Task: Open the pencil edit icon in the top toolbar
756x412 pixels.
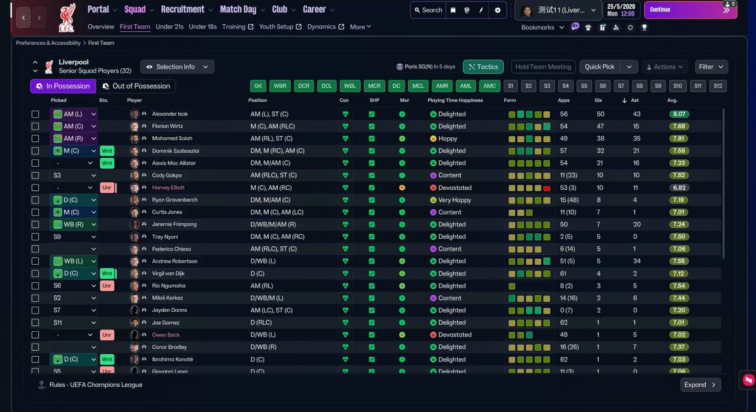Action: [481, 10]
